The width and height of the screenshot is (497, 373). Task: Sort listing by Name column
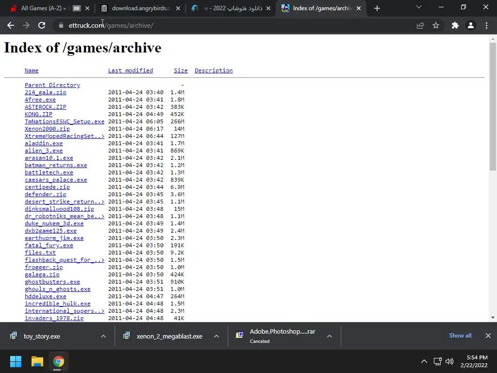pos(32,70)
